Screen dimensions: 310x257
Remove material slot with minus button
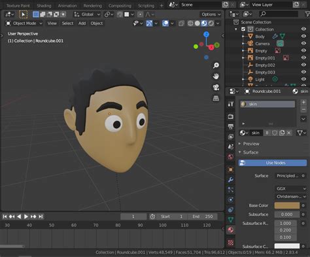tap(303, 109)
